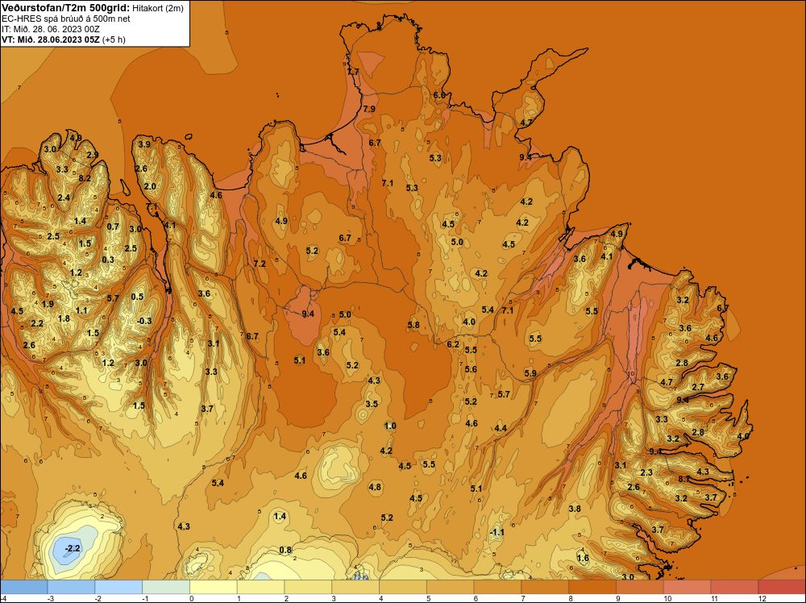Click the 'IT: Mið. 28. 06. 2023 00Z' line
The width and height of the screenshot is (806, 603).
pos(50,29)
